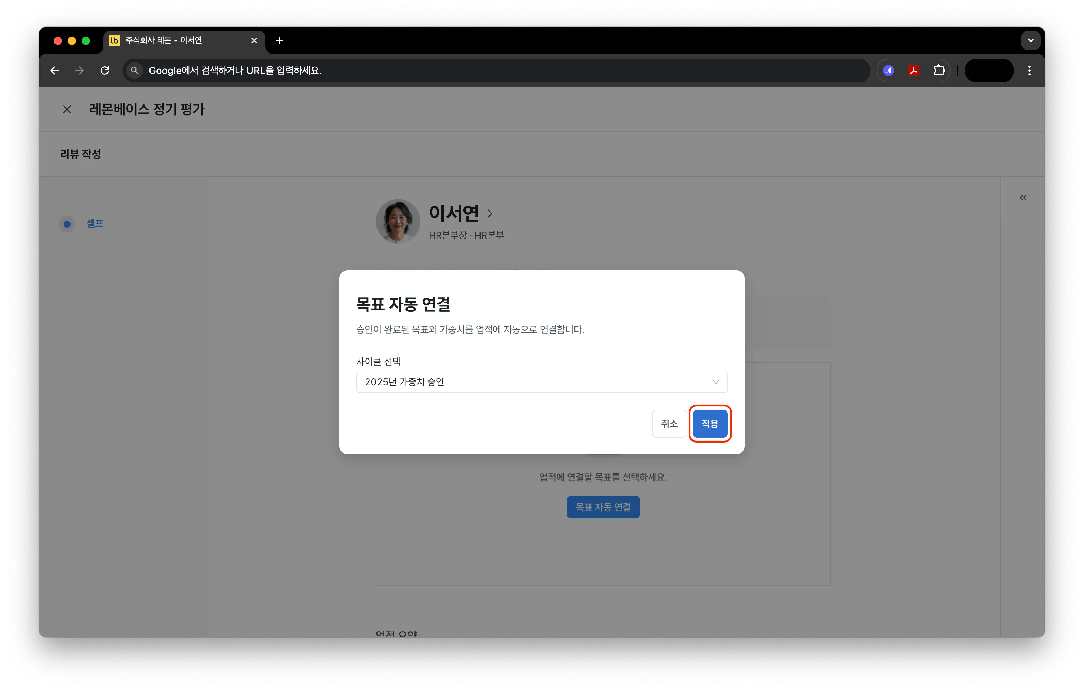Click the 리뷰 작성 heading
This screenshot has width=1084, height=689.
pyautogui.click(x=81, y=154)
